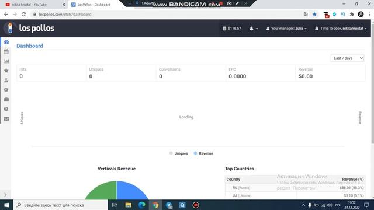
Task: Expand the sidebar with the chevron arrow
Action: click(x=5, y=195)
